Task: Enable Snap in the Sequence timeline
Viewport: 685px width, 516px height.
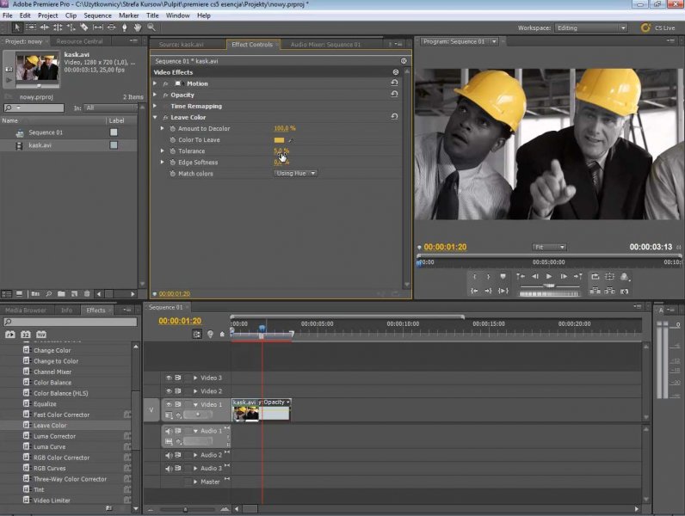Action: click(x=197, y=334)
